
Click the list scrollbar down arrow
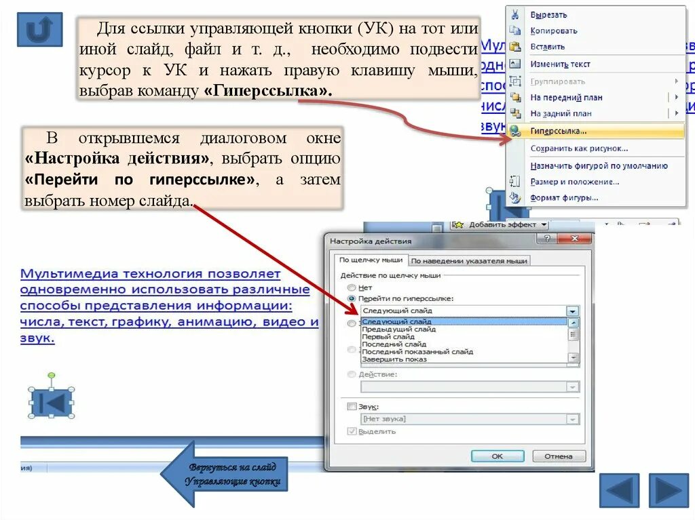point(574,357)
